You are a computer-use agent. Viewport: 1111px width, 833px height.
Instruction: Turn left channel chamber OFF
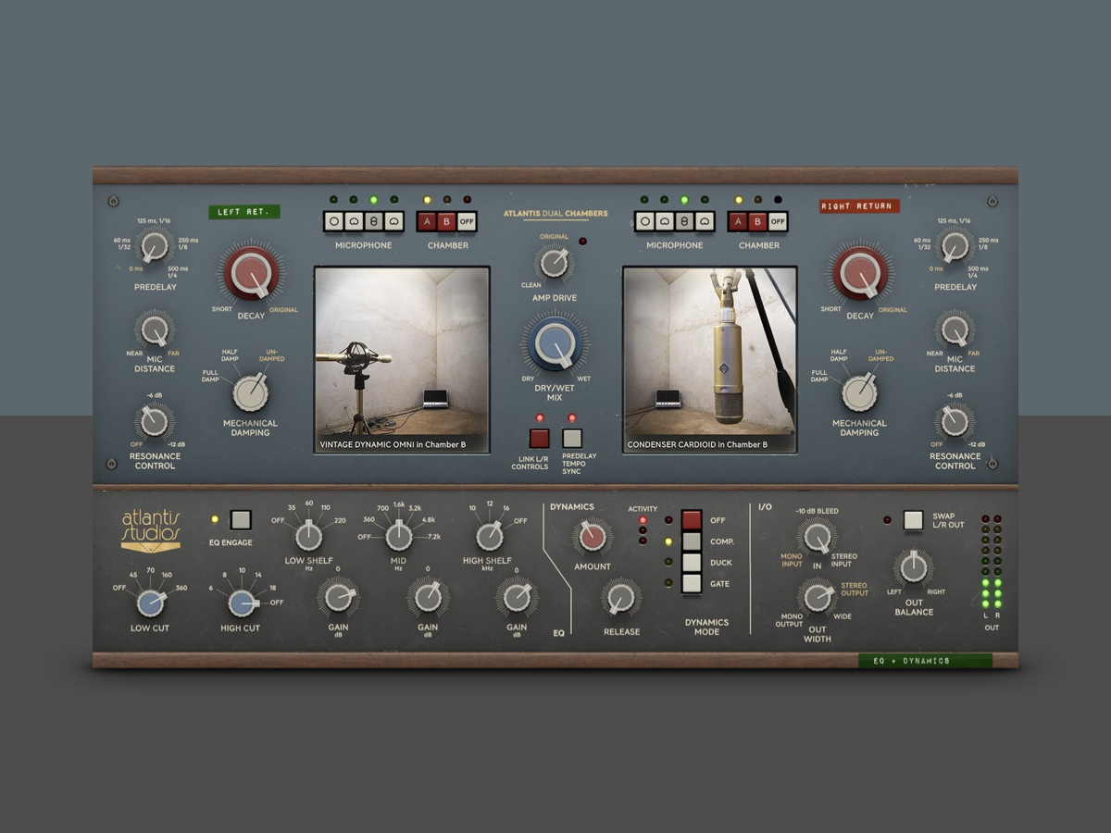(x=467, y=221)
